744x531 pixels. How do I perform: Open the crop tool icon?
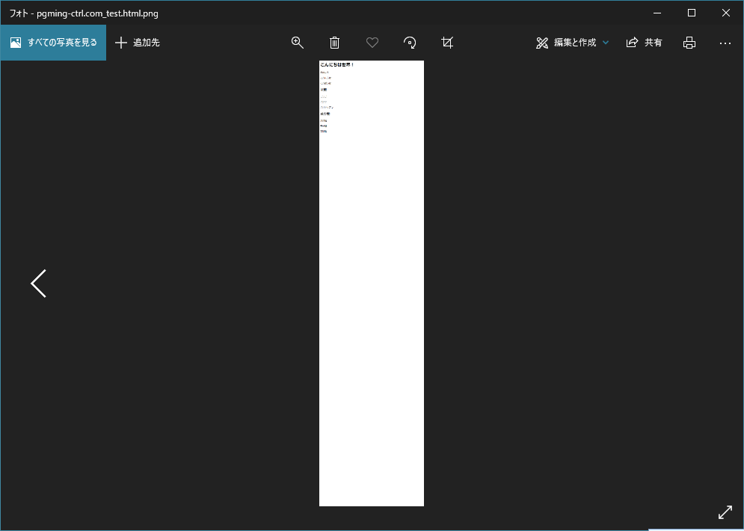(447, 43)
